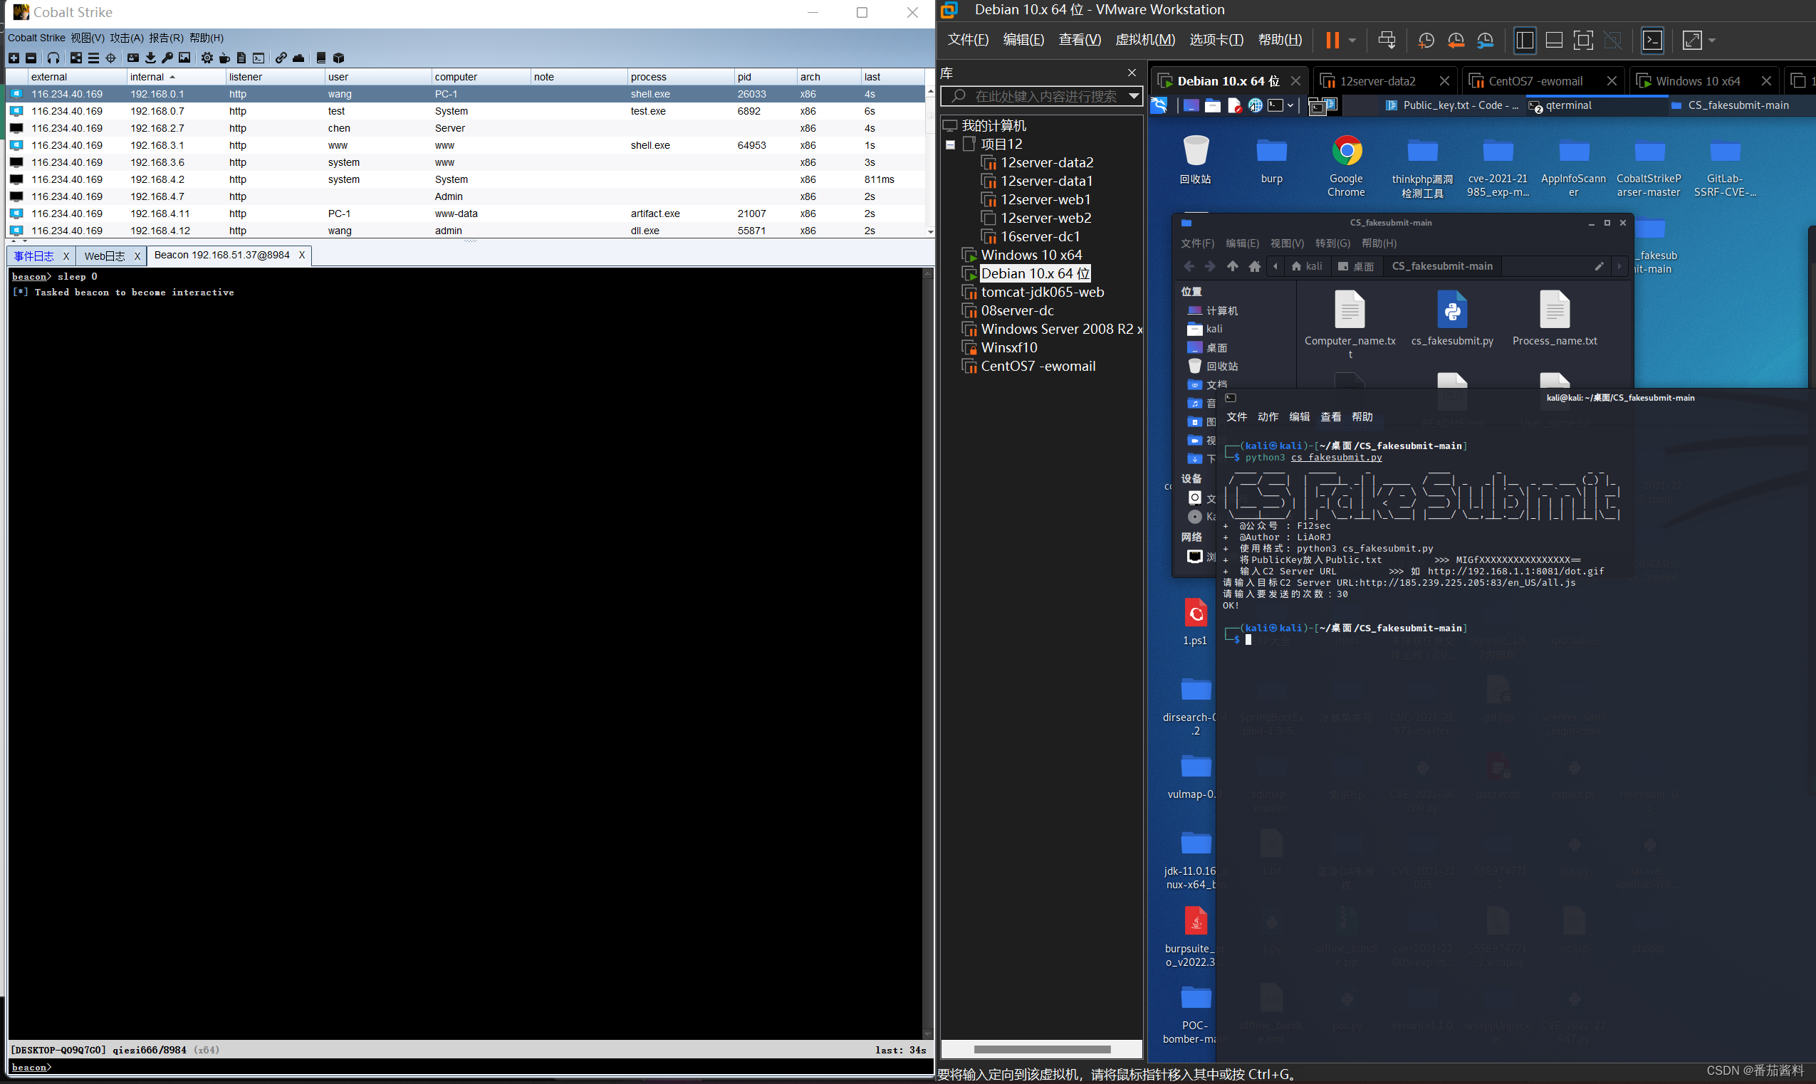
Task: Click the terminal Scripted Web Delivery icon
Action: coord(259,58)
